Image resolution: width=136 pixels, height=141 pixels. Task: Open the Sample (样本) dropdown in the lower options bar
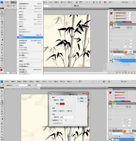point(36,85)
